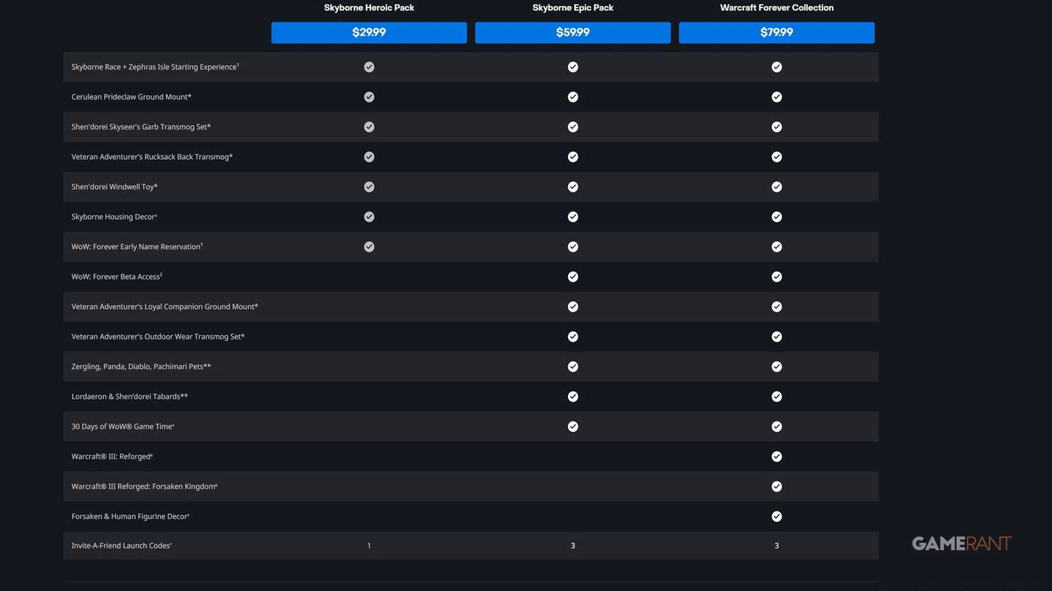The image size is (1052, 591).
Task: Click Heroic Pack launch codes value "1"
Action: [x=369, y=546]
